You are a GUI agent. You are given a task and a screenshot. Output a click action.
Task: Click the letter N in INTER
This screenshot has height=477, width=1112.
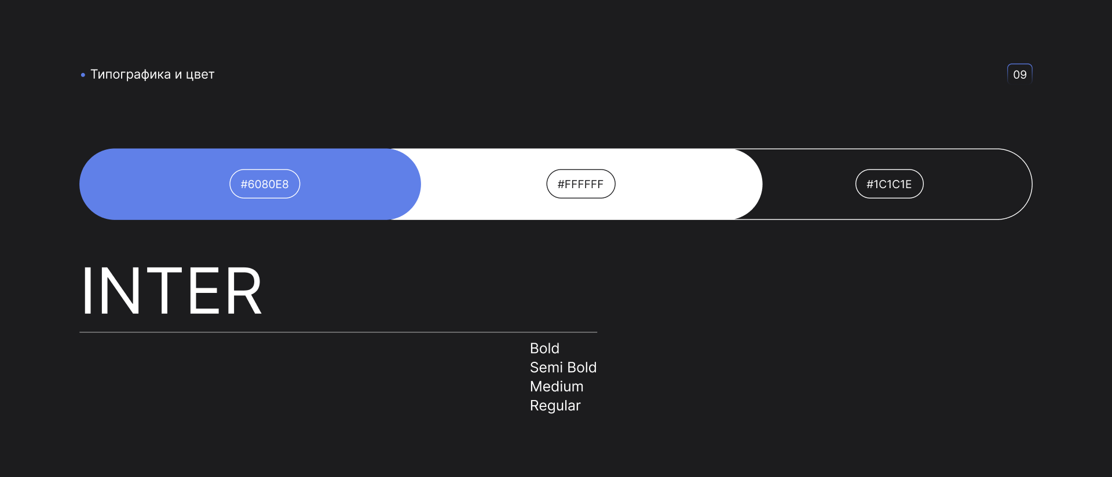[x=119, y=291]
